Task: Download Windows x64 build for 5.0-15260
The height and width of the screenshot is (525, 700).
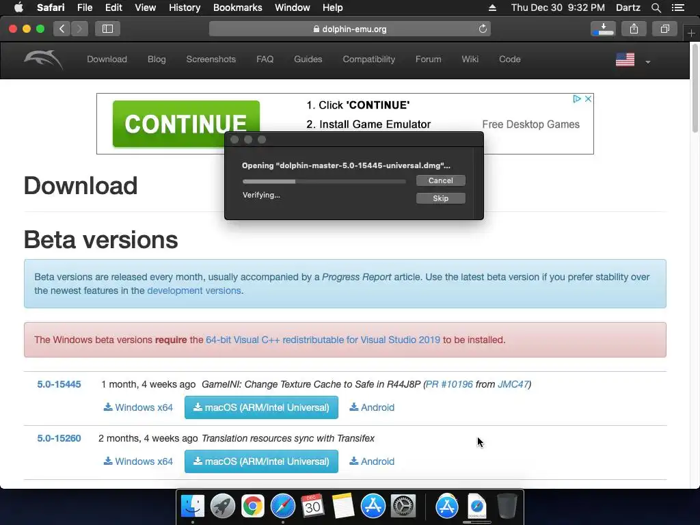Action: (138, 461)
